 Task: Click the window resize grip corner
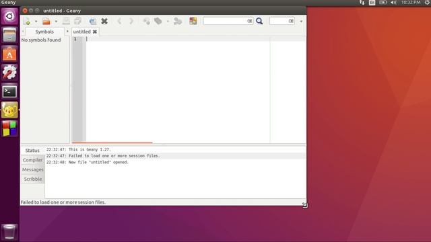pos(304,204)
